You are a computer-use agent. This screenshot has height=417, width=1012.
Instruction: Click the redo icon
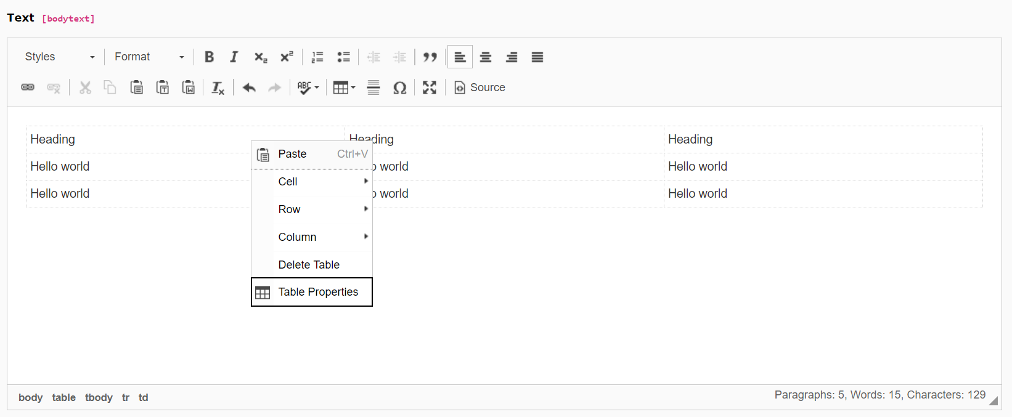click(x=275, y=87)
